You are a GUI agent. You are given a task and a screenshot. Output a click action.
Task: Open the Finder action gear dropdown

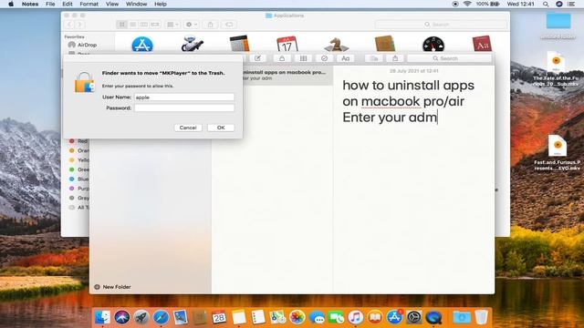click(x=192, y=25)
